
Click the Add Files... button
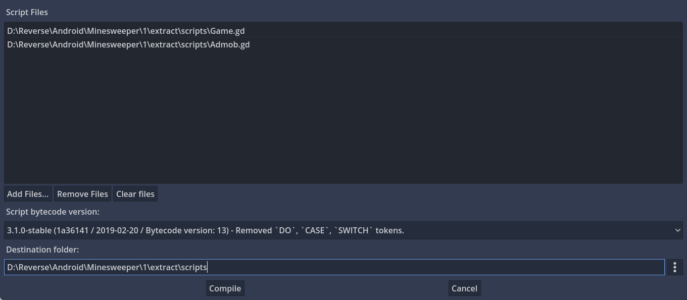pos(28,194)
